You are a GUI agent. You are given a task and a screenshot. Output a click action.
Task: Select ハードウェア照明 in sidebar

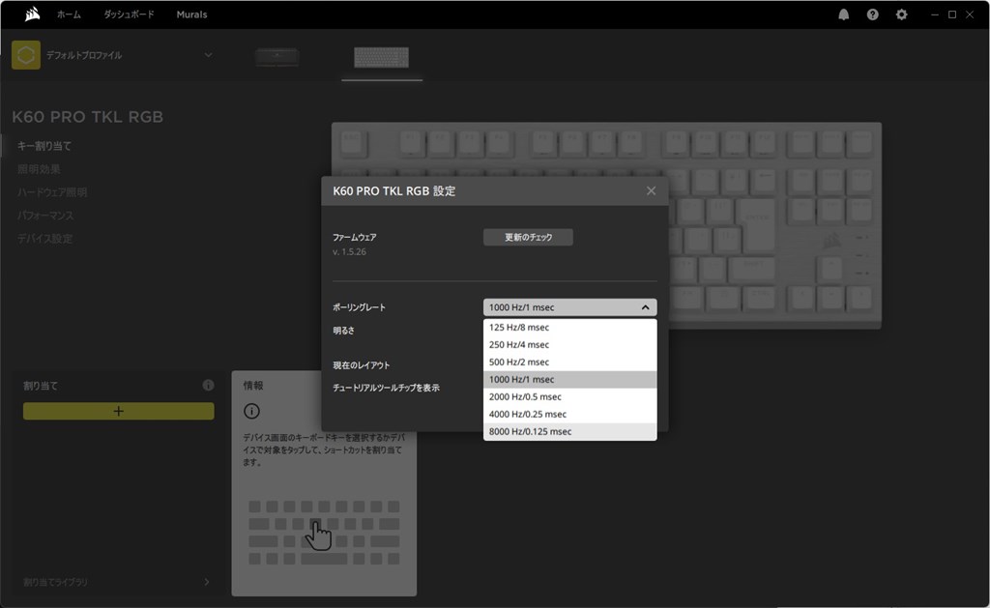(x=52, y=192)
